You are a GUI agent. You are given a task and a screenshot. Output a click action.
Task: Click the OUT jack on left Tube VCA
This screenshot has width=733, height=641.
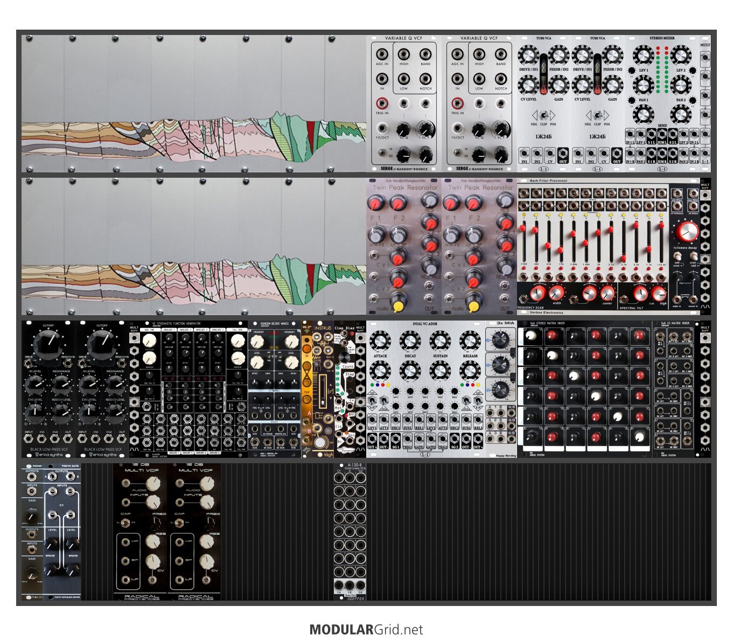pos(563,153)
